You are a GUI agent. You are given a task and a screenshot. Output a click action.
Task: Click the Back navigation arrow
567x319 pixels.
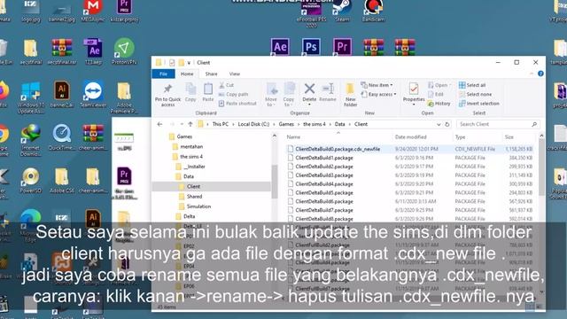pos(159,124)
